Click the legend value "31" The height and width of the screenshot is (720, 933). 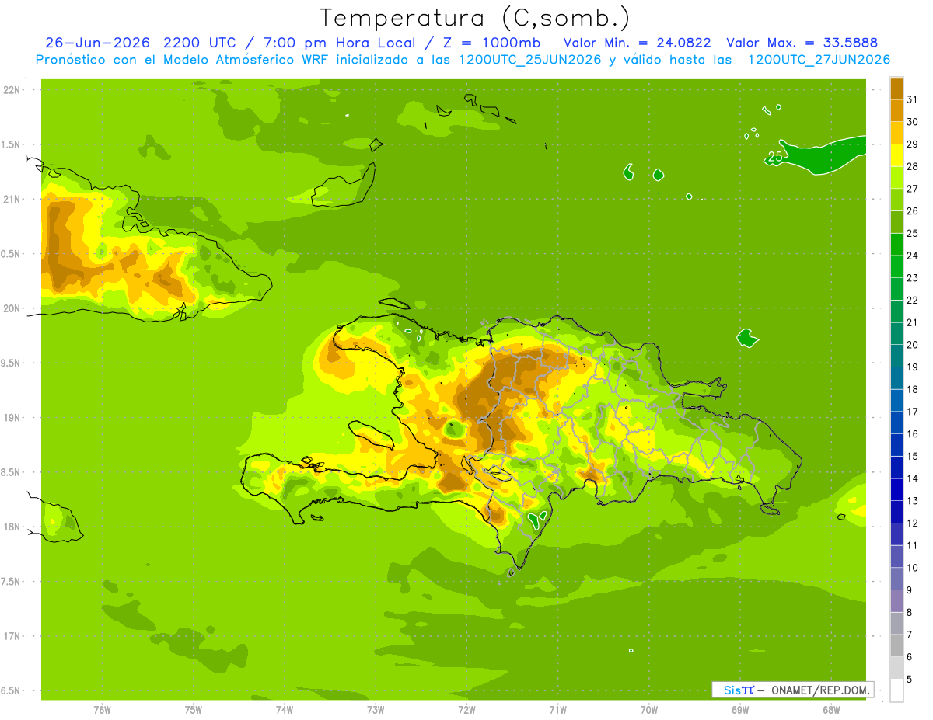coord(913,99)
